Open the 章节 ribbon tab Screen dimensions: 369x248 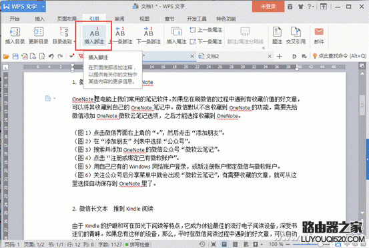[x=169, y=19]
